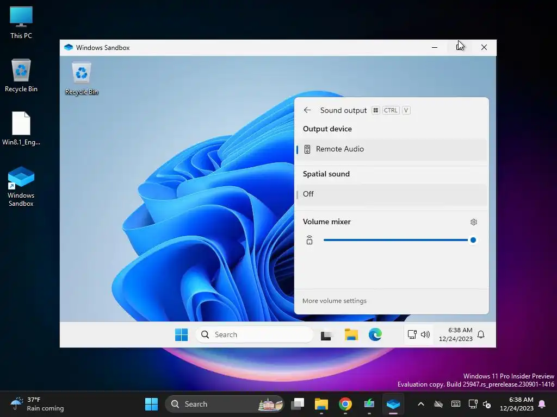Click host touch keyboard tray icon

coord(456,404)
